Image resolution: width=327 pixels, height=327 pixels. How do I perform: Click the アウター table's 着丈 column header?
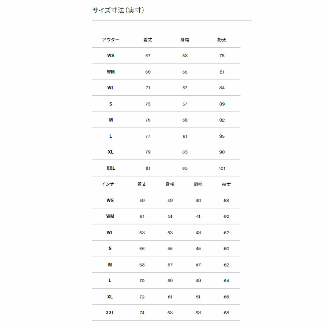click(148, 40)
